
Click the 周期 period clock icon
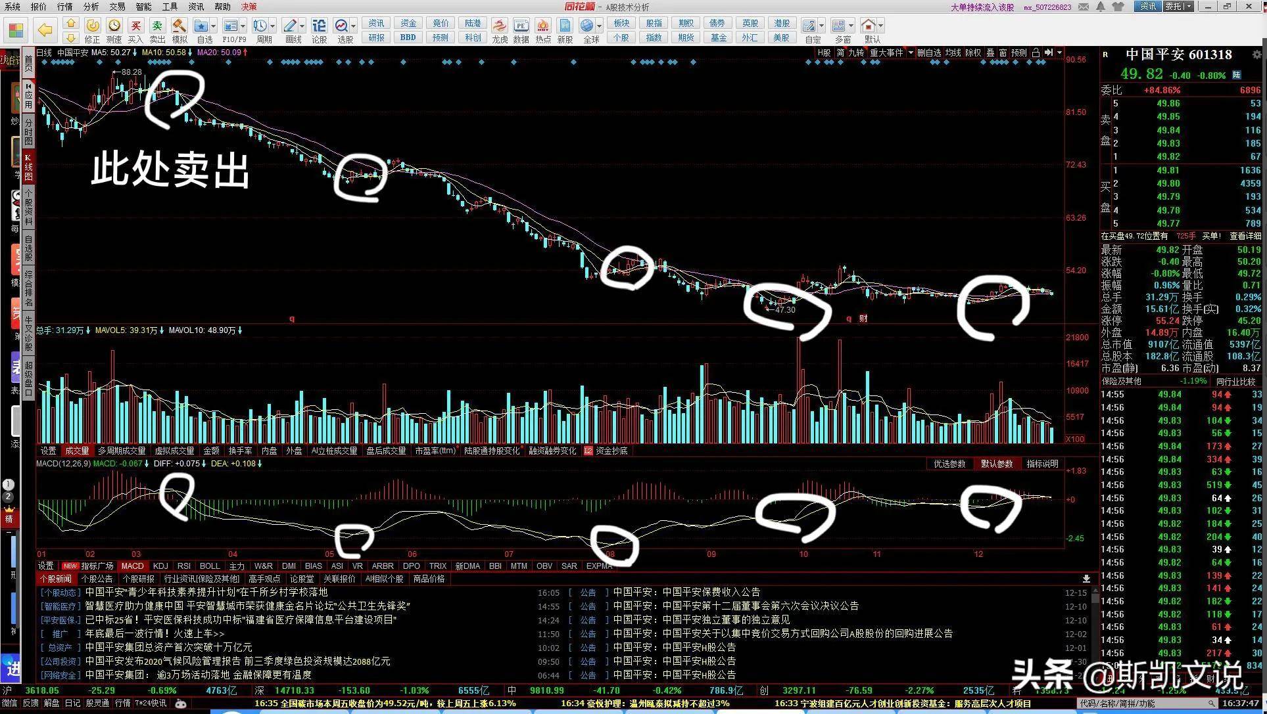click(x=260, y=26)
